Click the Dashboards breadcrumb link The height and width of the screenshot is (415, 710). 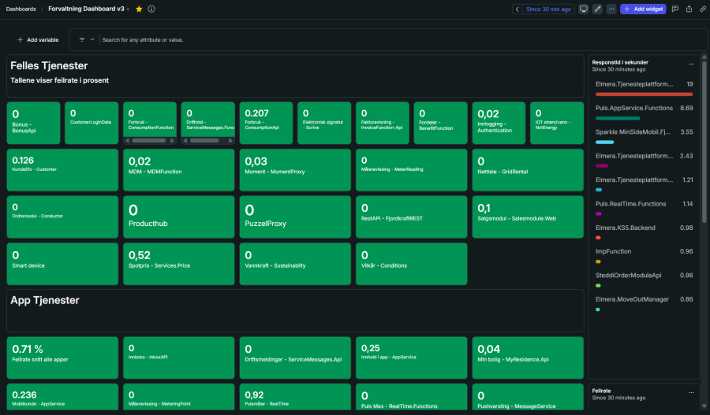21,9
